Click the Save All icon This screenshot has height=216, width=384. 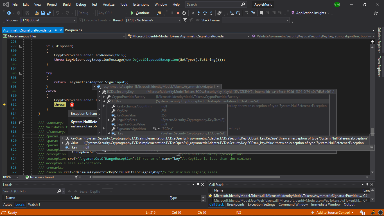click(49, 13)
